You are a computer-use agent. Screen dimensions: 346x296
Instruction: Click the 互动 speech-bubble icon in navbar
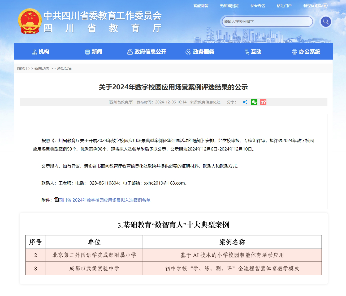click(x=247, y=52)
